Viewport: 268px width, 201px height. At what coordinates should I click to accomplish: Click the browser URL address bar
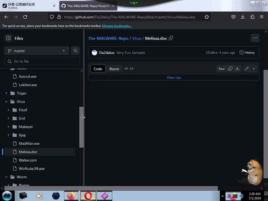coord(130,17)
